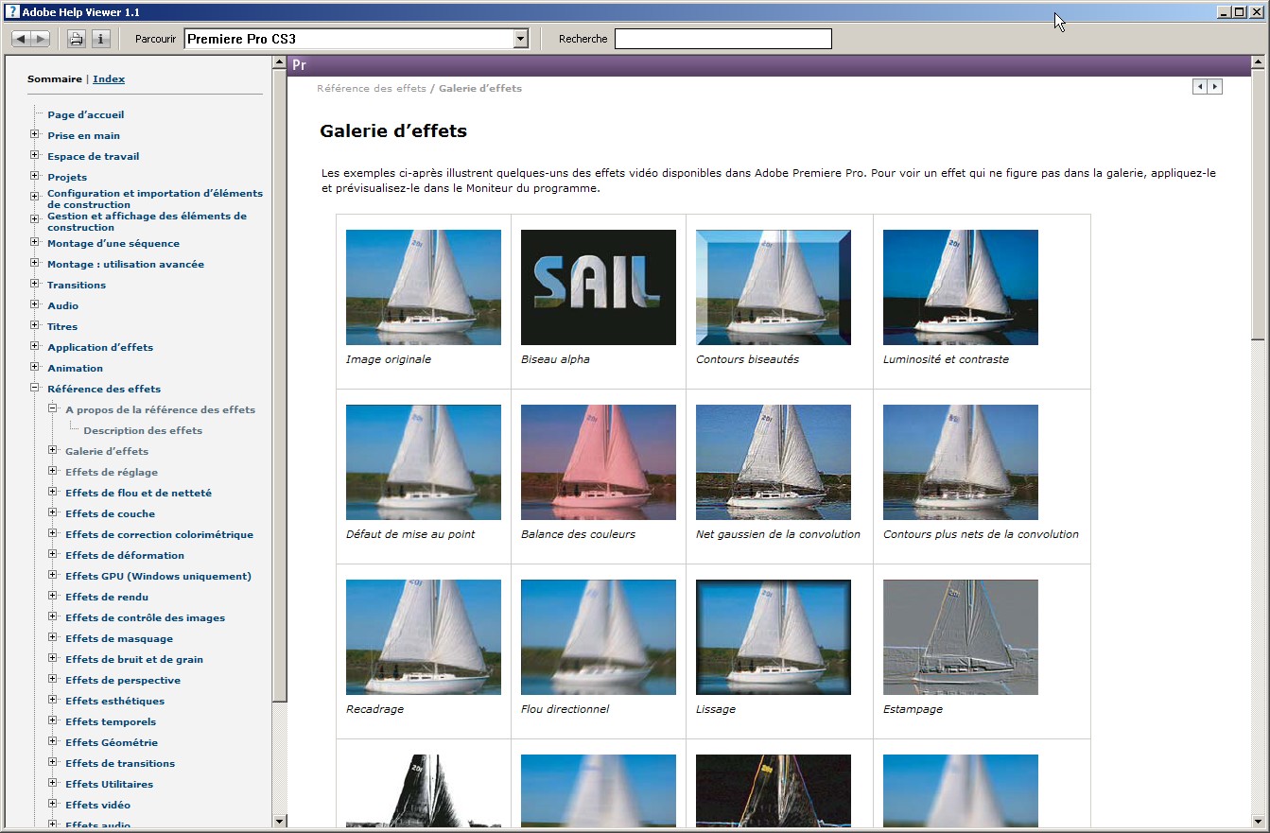Open Effets Géométrie topic
Image resolution: width=1270 pixels, height=833 pixels.
tap(112, 743)
